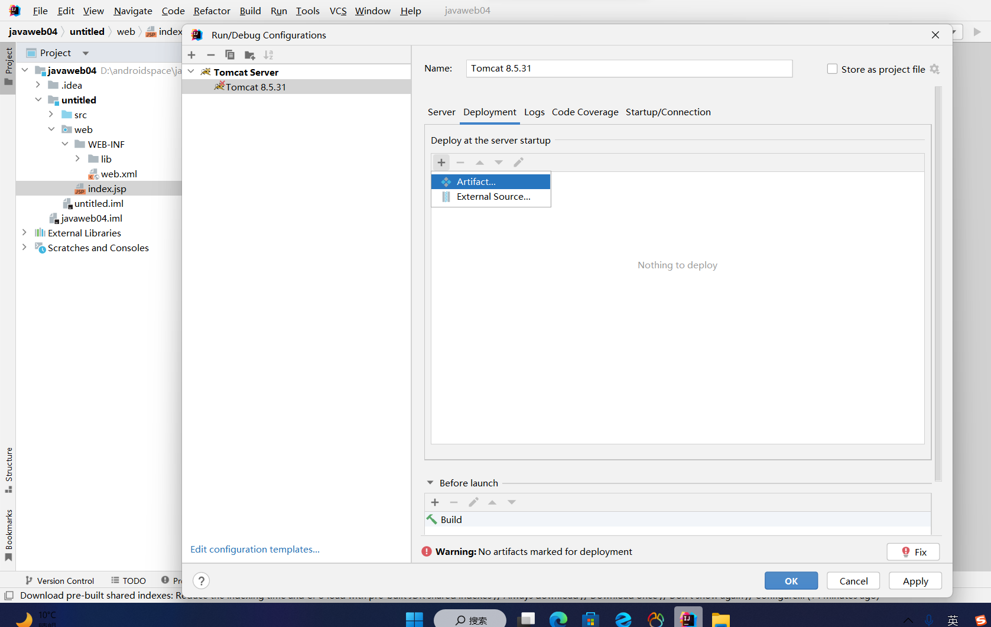
Task: Click Fix button for artifact warning
Action: pos(913,552)
